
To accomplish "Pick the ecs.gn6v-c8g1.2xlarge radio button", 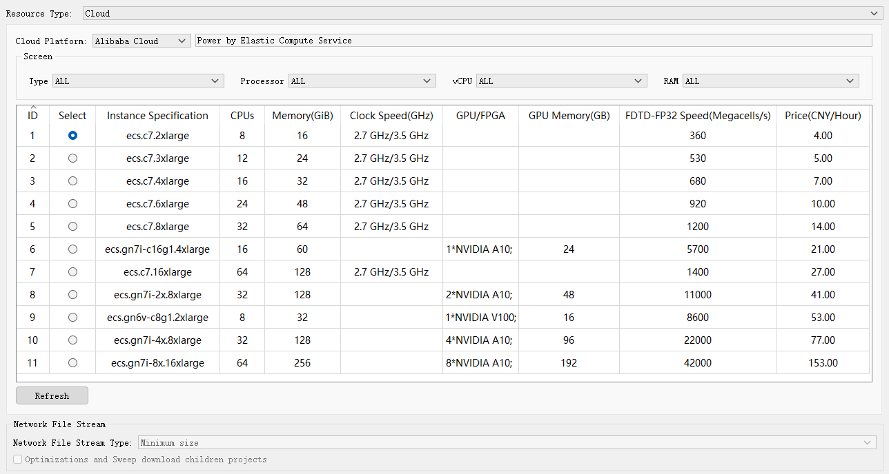I will point(72,318).
